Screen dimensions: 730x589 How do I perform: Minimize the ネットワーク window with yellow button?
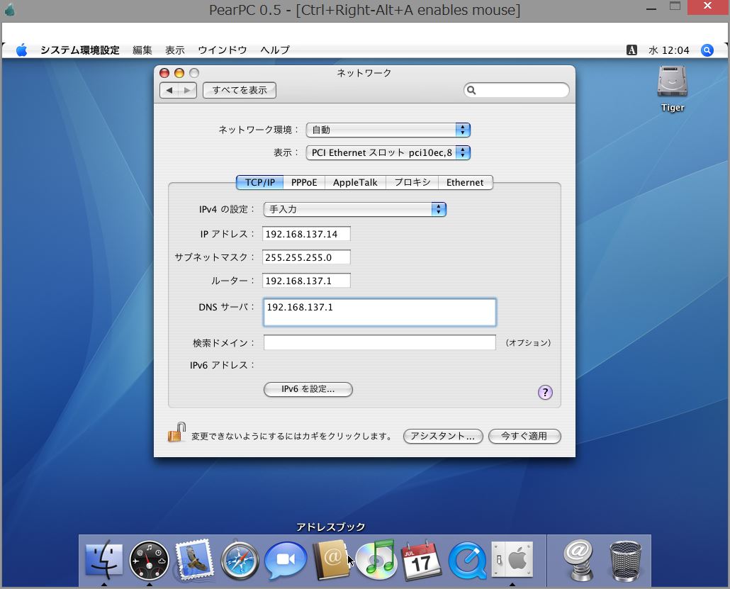(x=179, y=73)
